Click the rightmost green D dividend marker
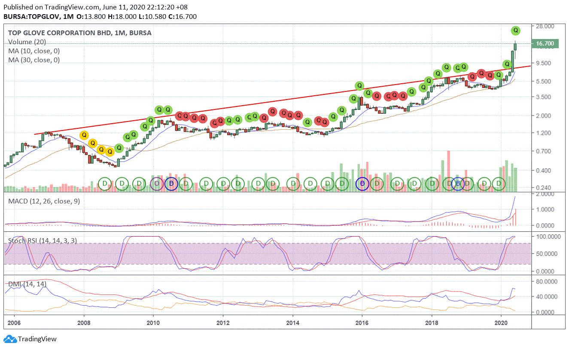569x349 pixels. pyautogui.click(x=499, y=184)
